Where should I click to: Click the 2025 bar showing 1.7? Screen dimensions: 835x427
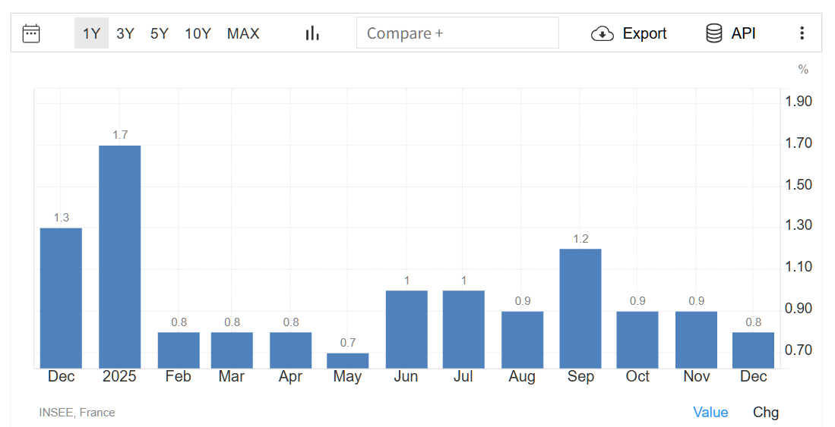pyautogui.click(x=120, y=256)
